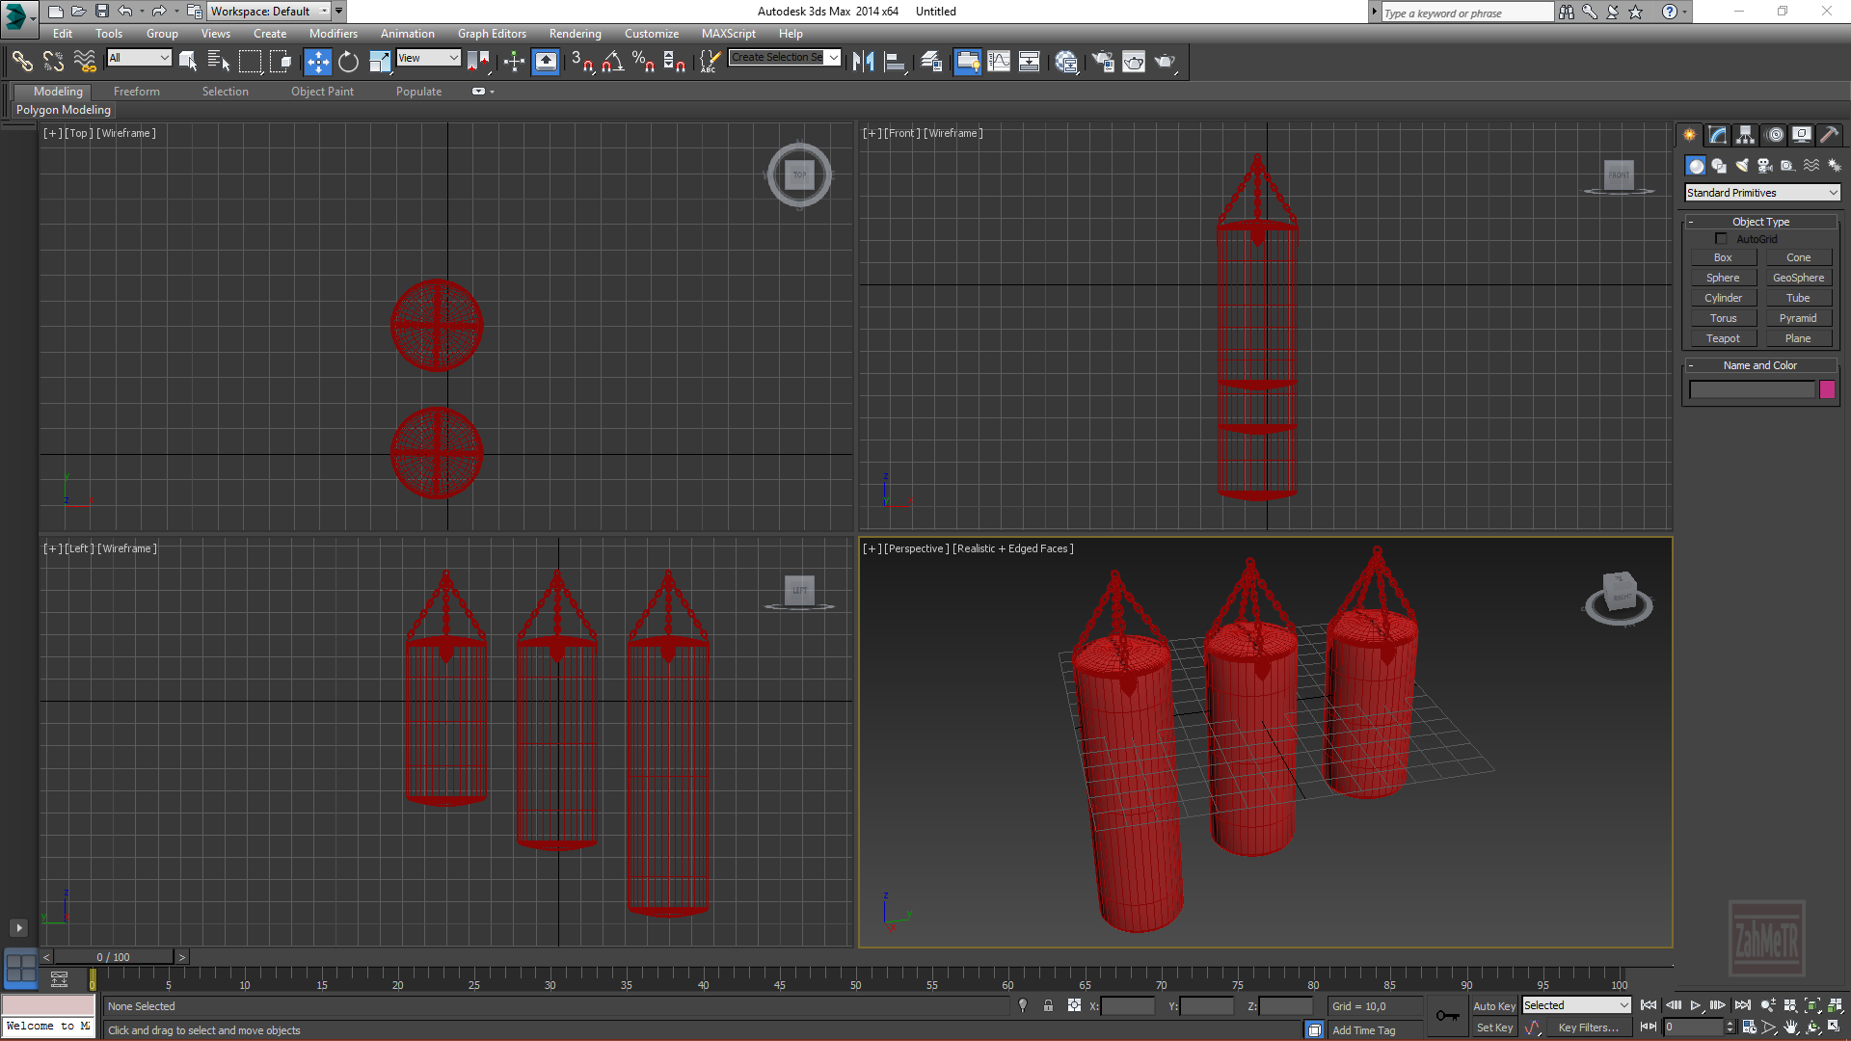Screen dimensions: 1851x1041
Task: Open the Modifiers menu
Action: point(333,34)
